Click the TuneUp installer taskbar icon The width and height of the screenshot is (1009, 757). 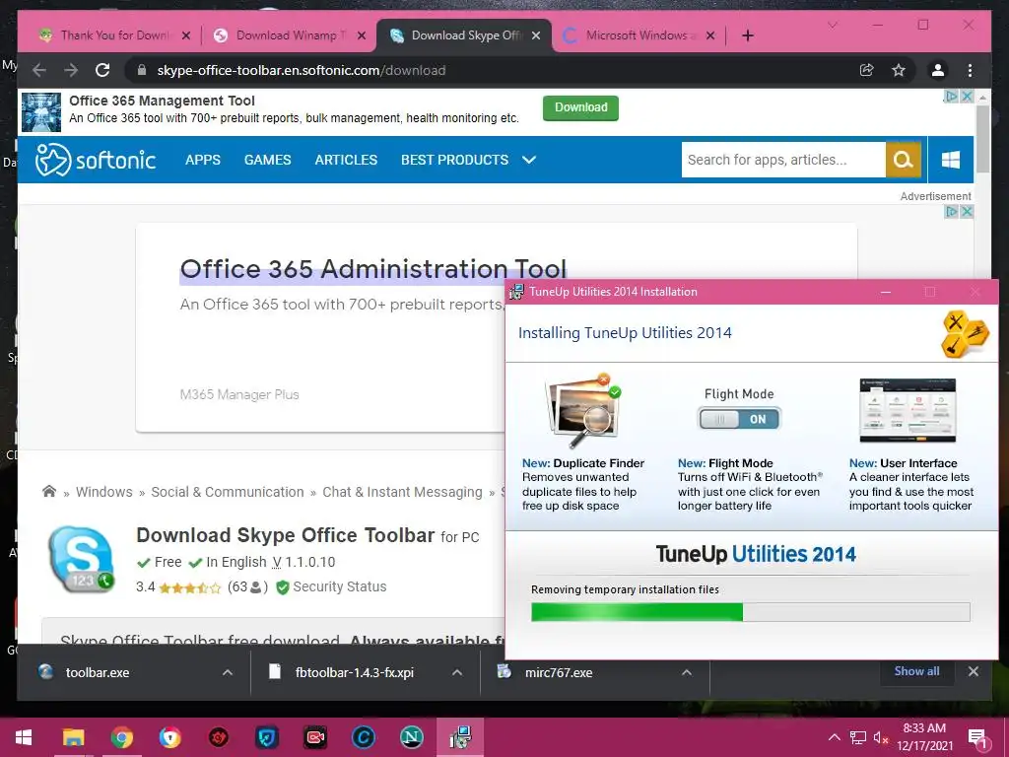point(460,737)
